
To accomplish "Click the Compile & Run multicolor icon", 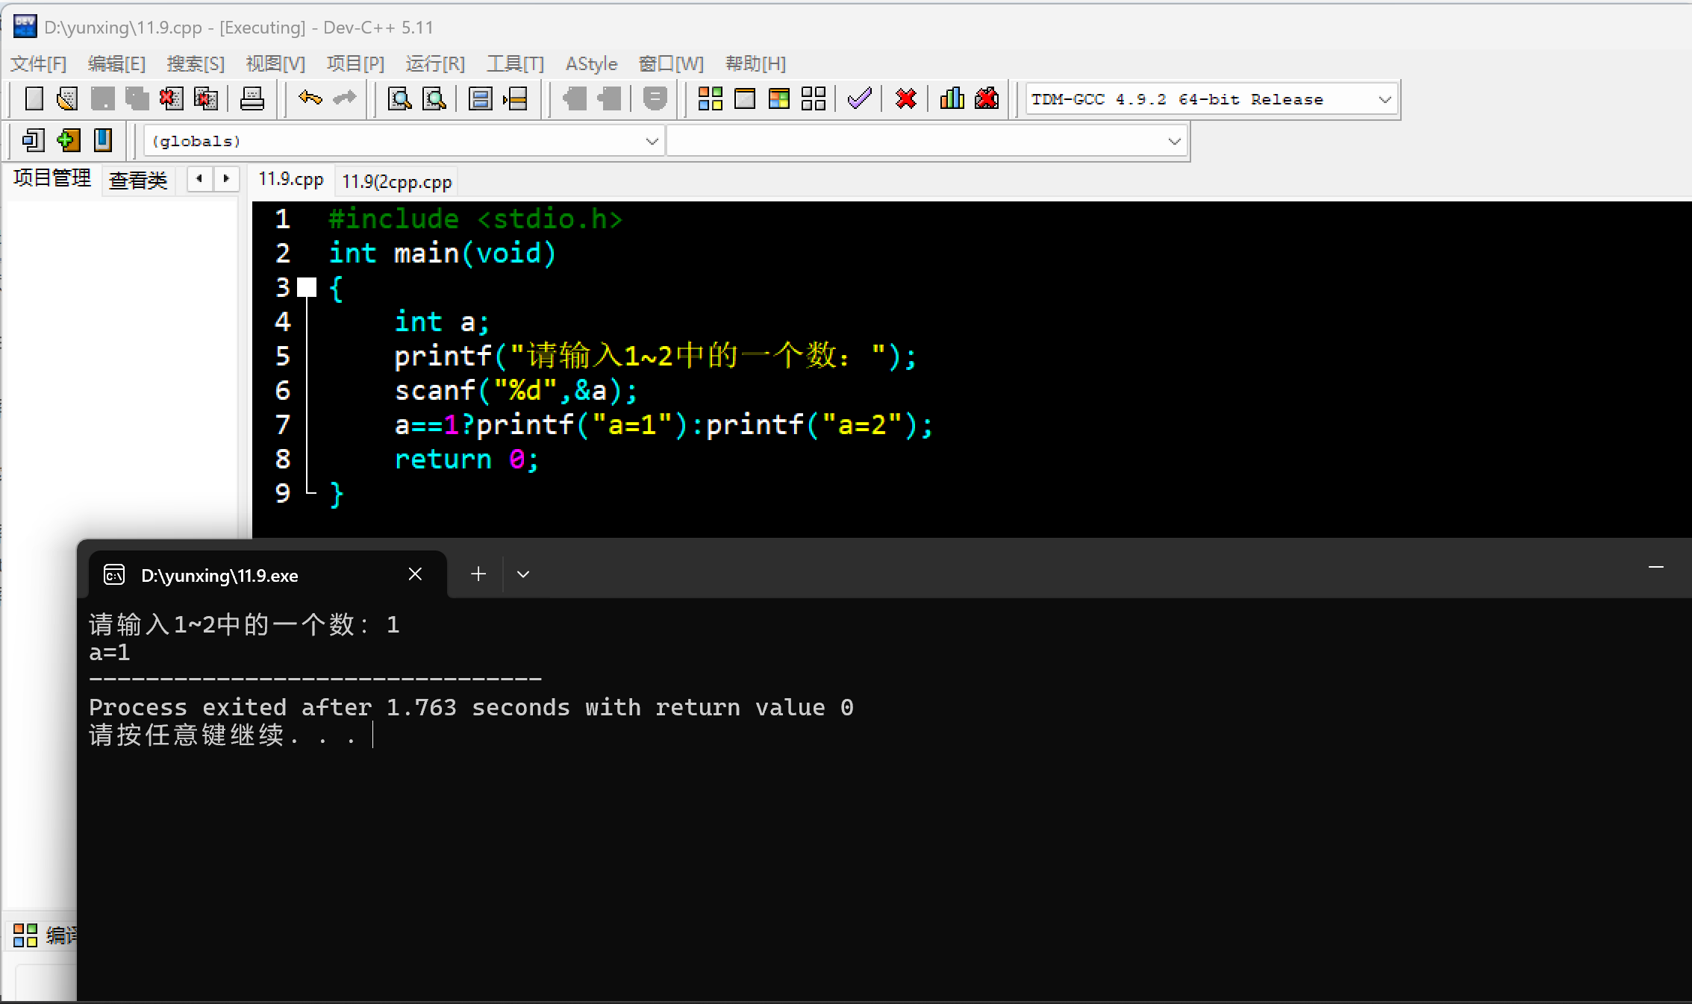I will pyautogui.click(x=778, y=98).
